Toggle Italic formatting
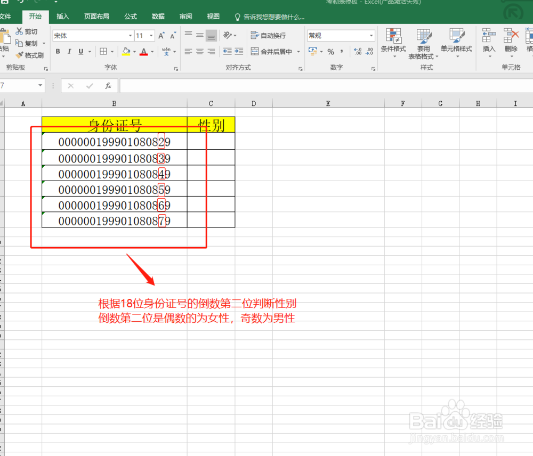Viewport: 533px width, 456px height. point(69,52)
